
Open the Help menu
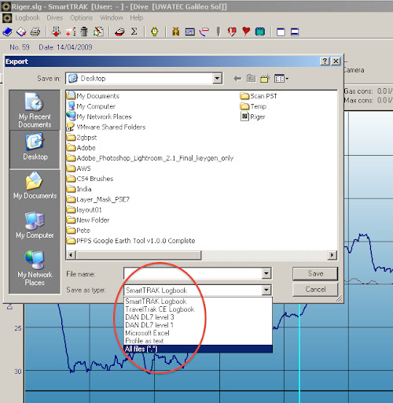(x=137, y=18)
